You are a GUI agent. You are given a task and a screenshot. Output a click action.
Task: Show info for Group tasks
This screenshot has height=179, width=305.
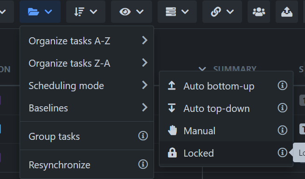coord(143,136)
